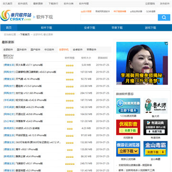Open the v9.3.1 iPhone版 travel app entry
The height and width of the screenshot is (172, 172).
click(29, 163)
